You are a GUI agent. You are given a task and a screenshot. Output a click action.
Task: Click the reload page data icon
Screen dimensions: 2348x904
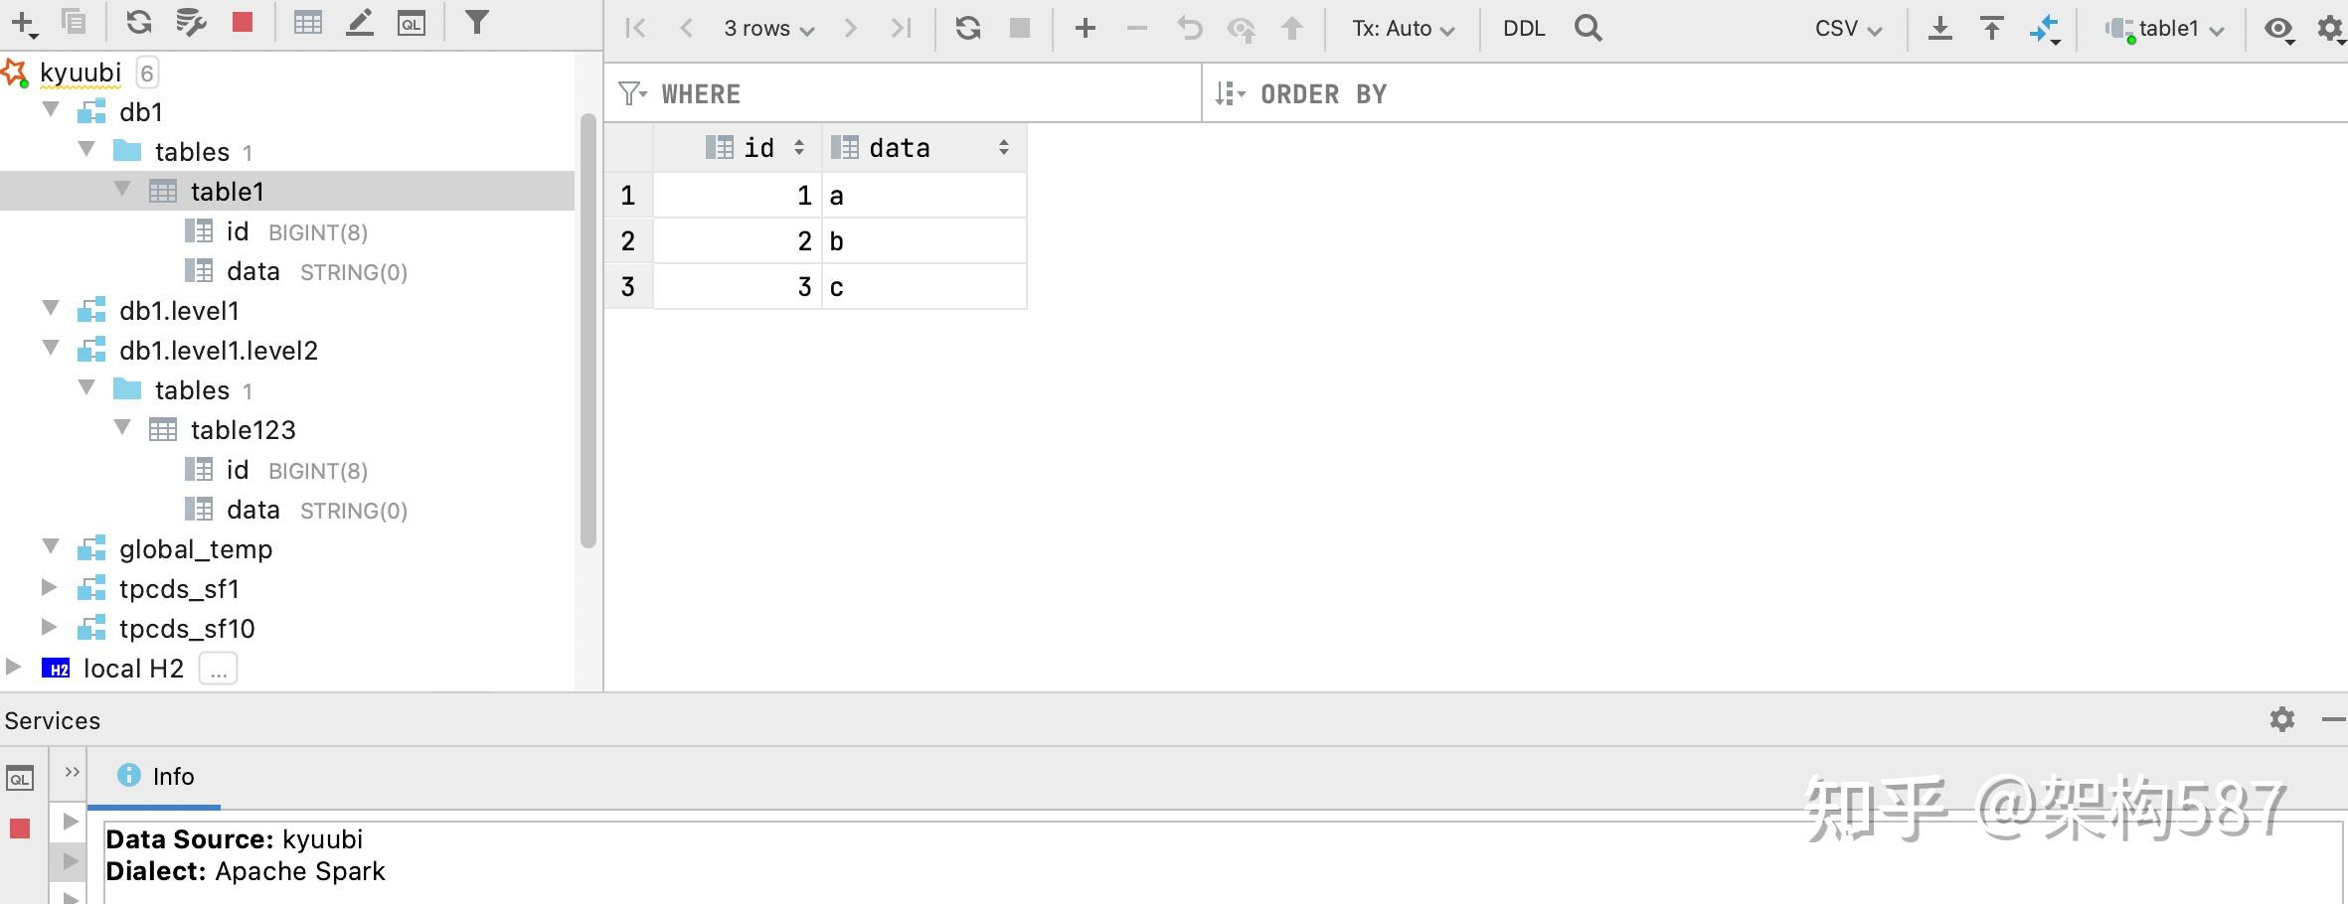[967, 28]
